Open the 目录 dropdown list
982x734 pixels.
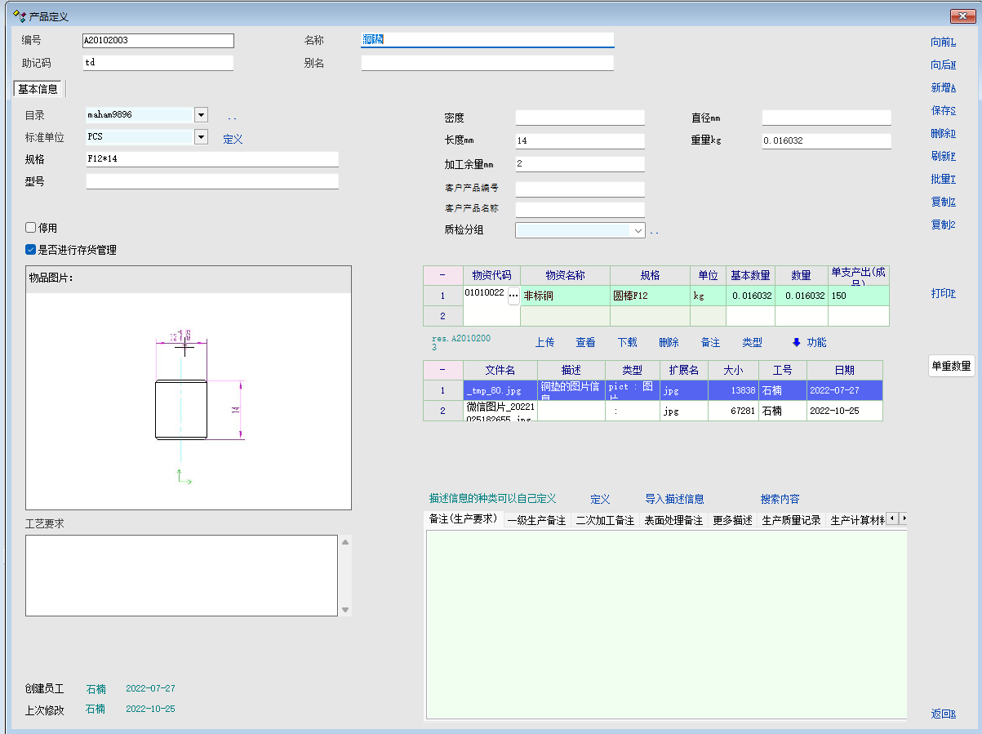pyautogui.click(x=201, y=115)
